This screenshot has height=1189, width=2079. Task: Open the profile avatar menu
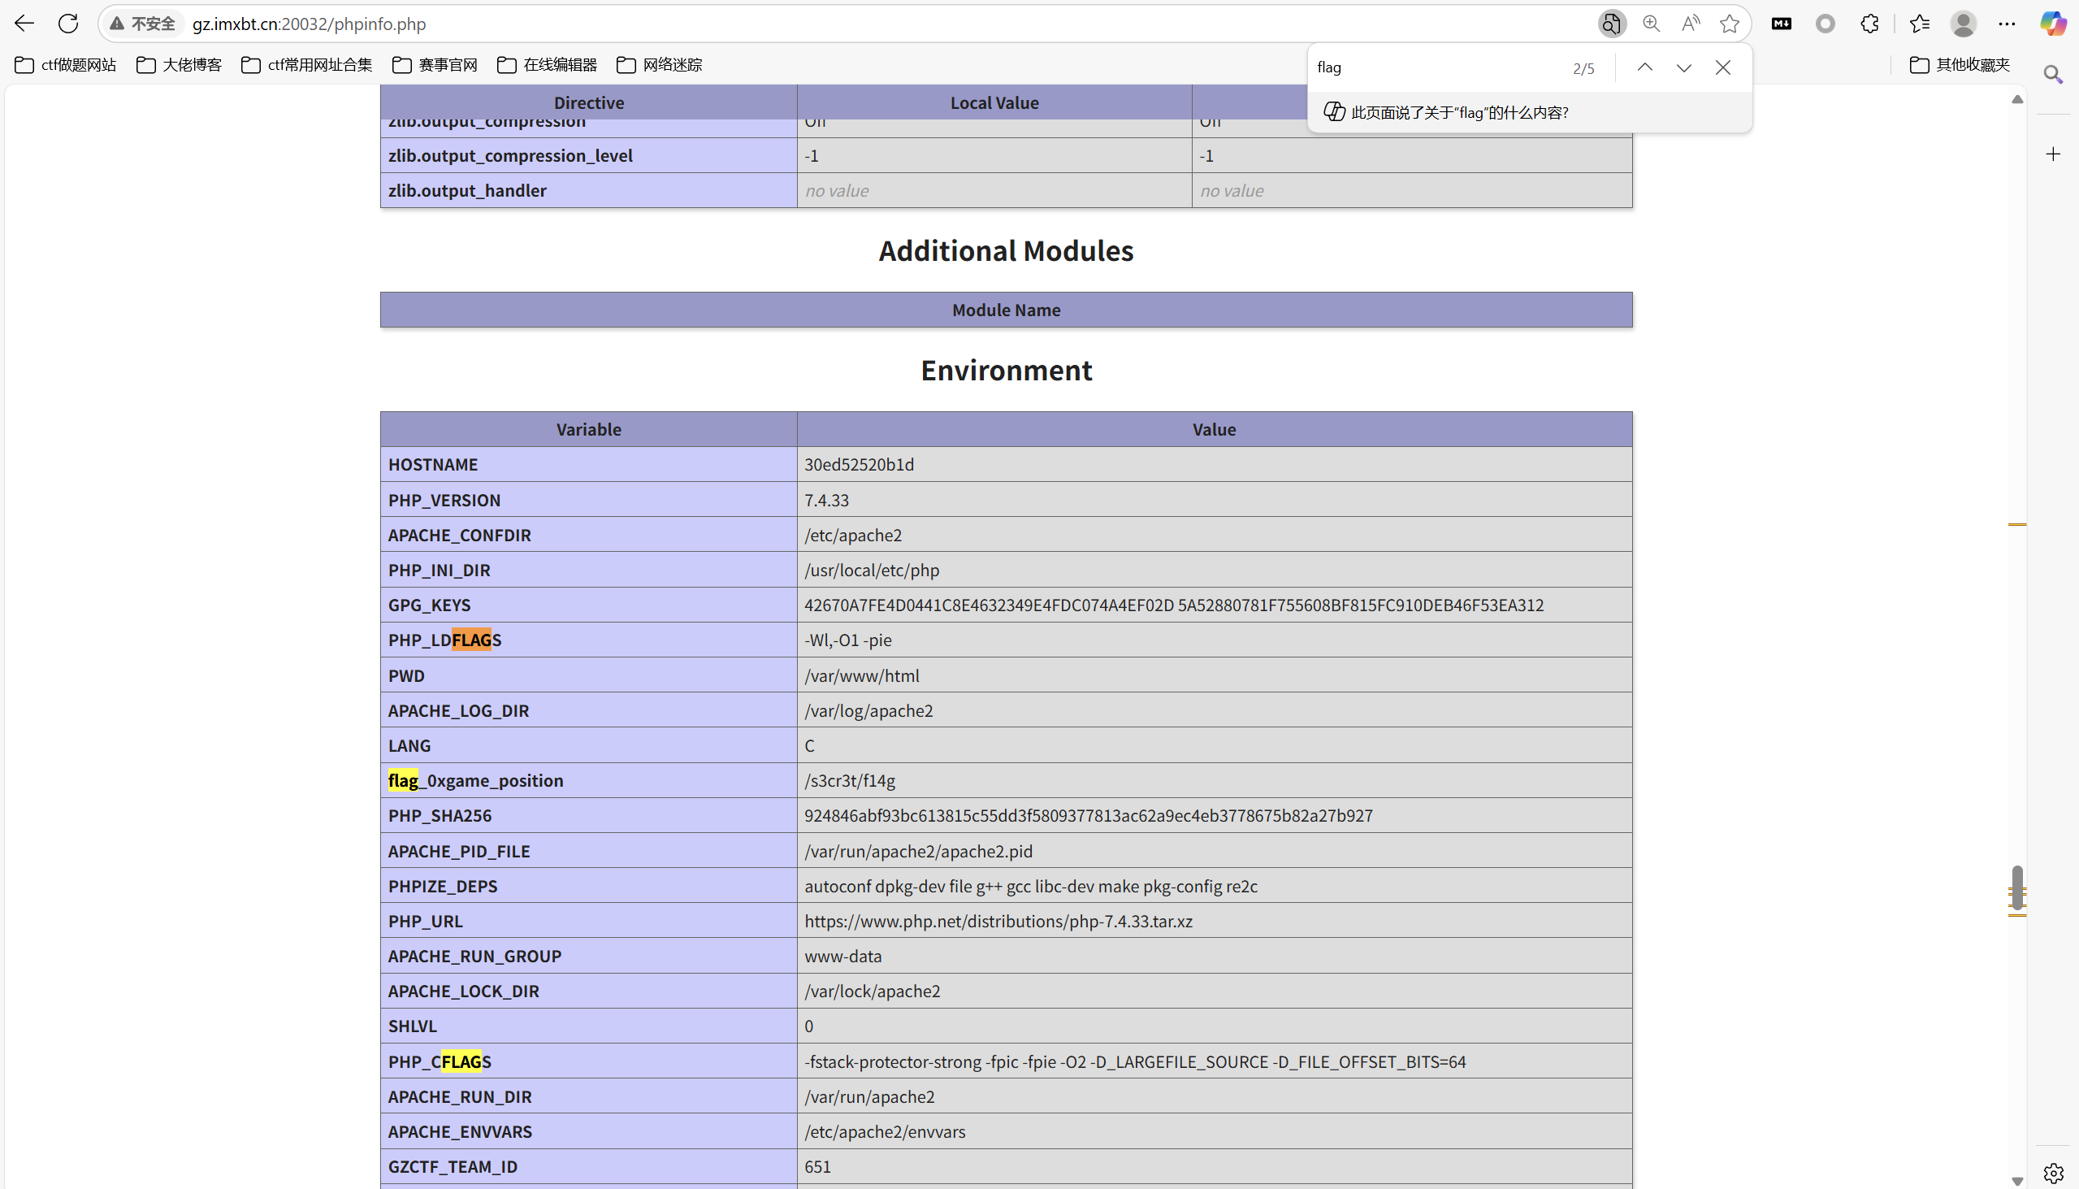(1963, 24)
